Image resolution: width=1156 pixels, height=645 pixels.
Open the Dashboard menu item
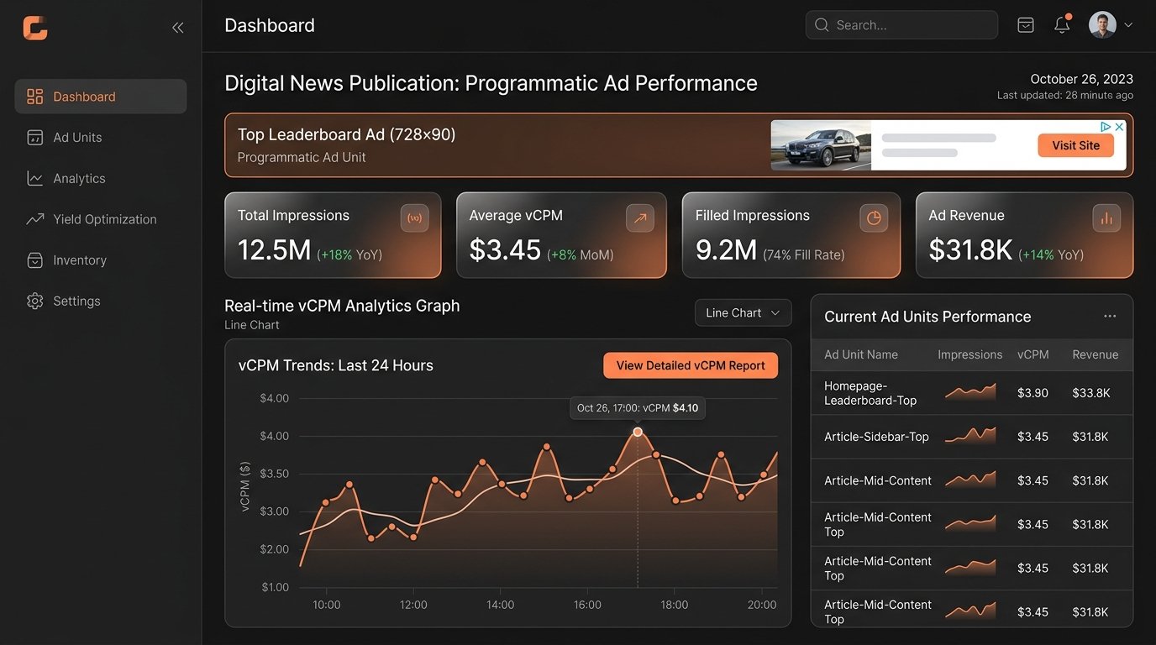tap(101, 97)
